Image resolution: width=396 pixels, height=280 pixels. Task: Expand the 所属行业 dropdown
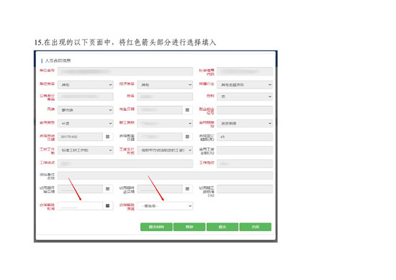tap(245, 85)
